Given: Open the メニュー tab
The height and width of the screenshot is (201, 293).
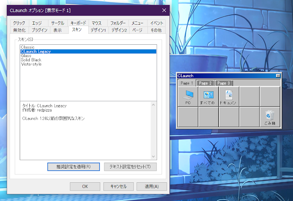Looking at the screenshot, I should pos(137,23).
